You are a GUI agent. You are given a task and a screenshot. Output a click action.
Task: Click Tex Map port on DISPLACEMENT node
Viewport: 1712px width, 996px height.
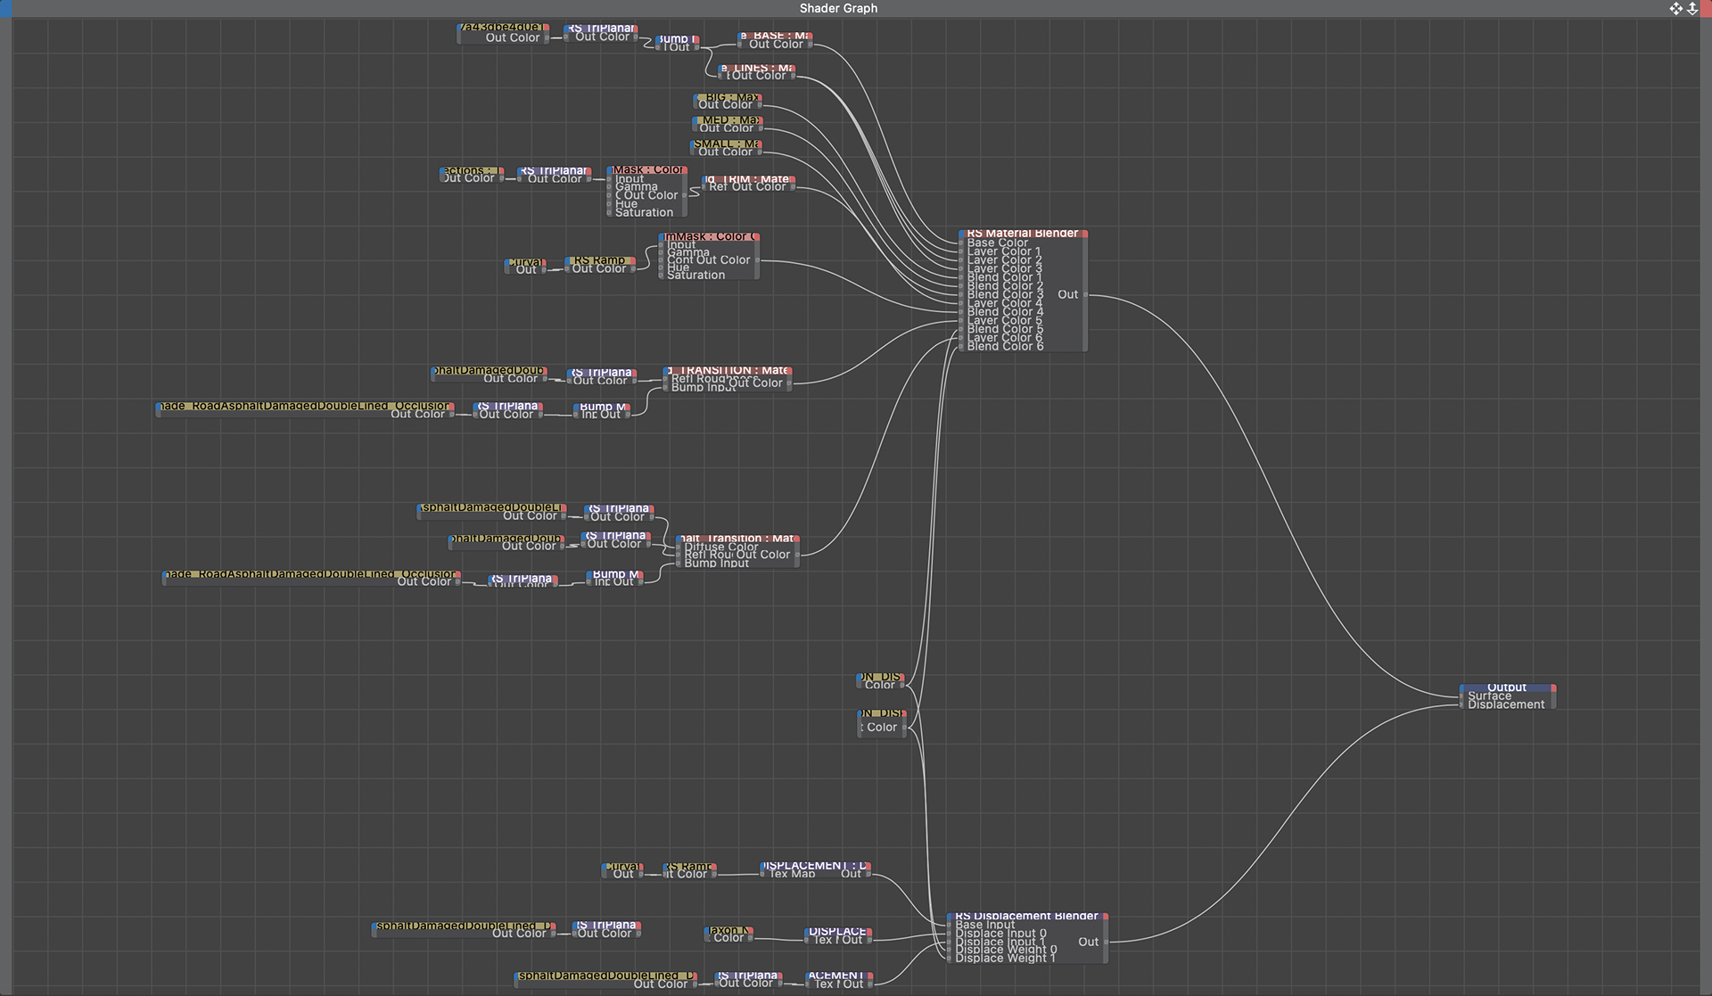(764, 874)
